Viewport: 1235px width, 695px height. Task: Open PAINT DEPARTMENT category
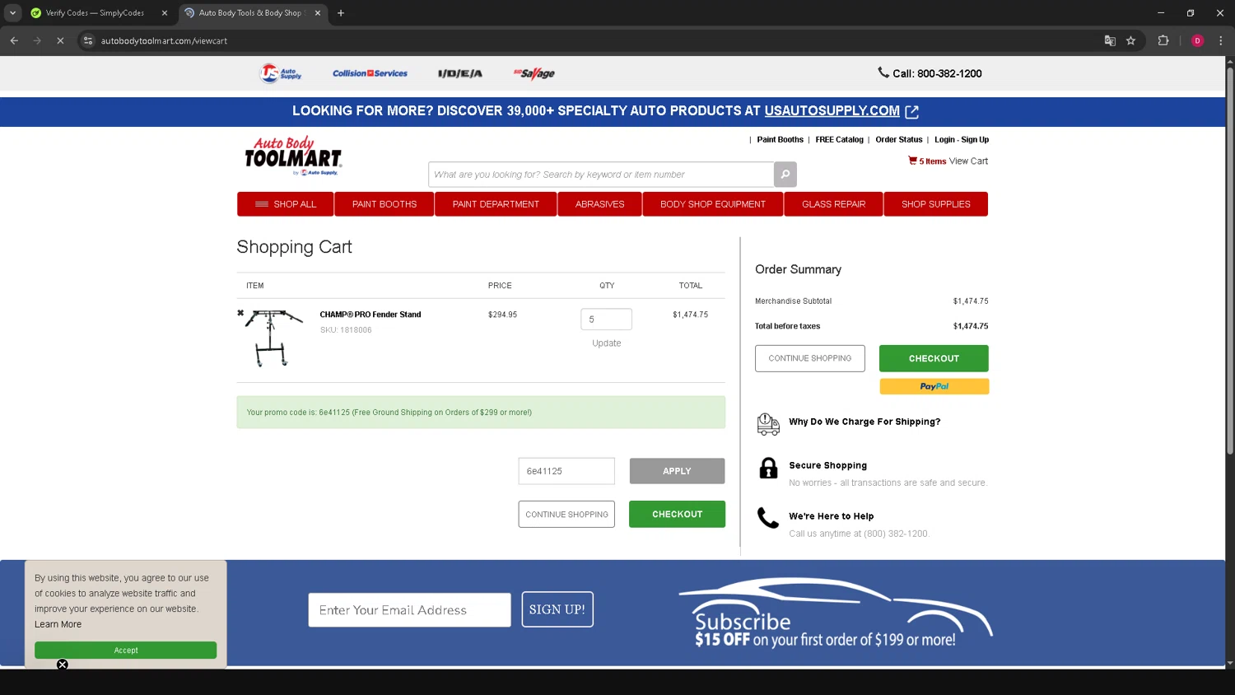[496, 204]
